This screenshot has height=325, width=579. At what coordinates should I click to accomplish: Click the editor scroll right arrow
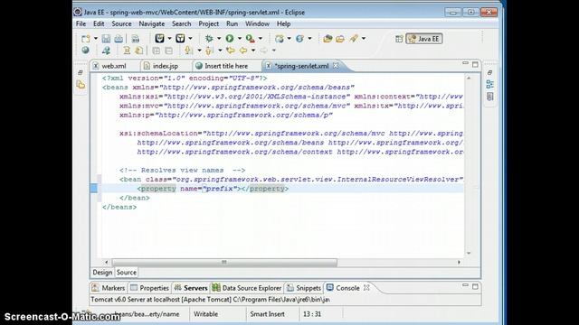click(459, 263)
